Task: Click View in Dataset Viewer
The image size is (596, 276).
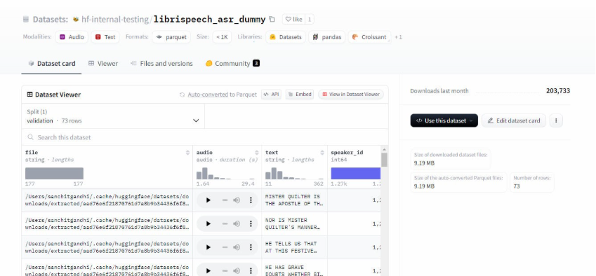Action: (x=351, y=95)
